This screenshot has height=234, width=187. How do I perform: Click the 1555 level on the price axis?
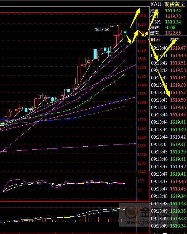click(142, 146)
